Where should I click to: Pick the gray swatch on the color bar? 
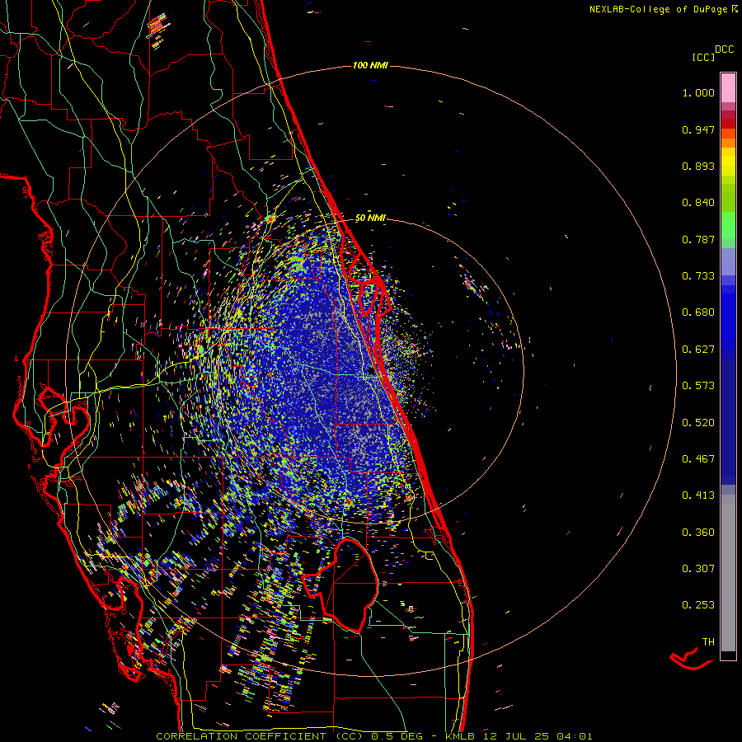click(728, 573)
